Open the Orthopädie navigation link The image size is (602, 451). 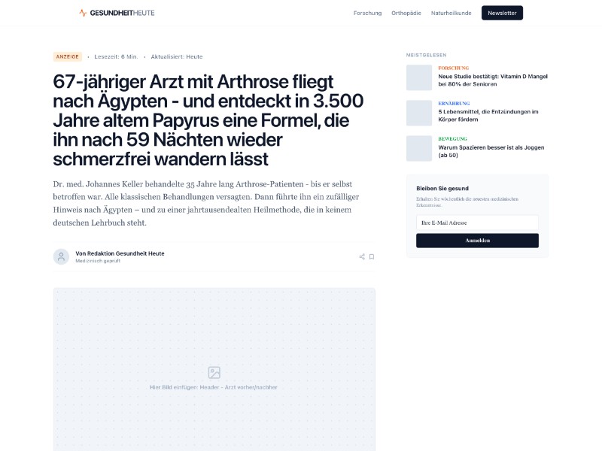tap(406, 13)
